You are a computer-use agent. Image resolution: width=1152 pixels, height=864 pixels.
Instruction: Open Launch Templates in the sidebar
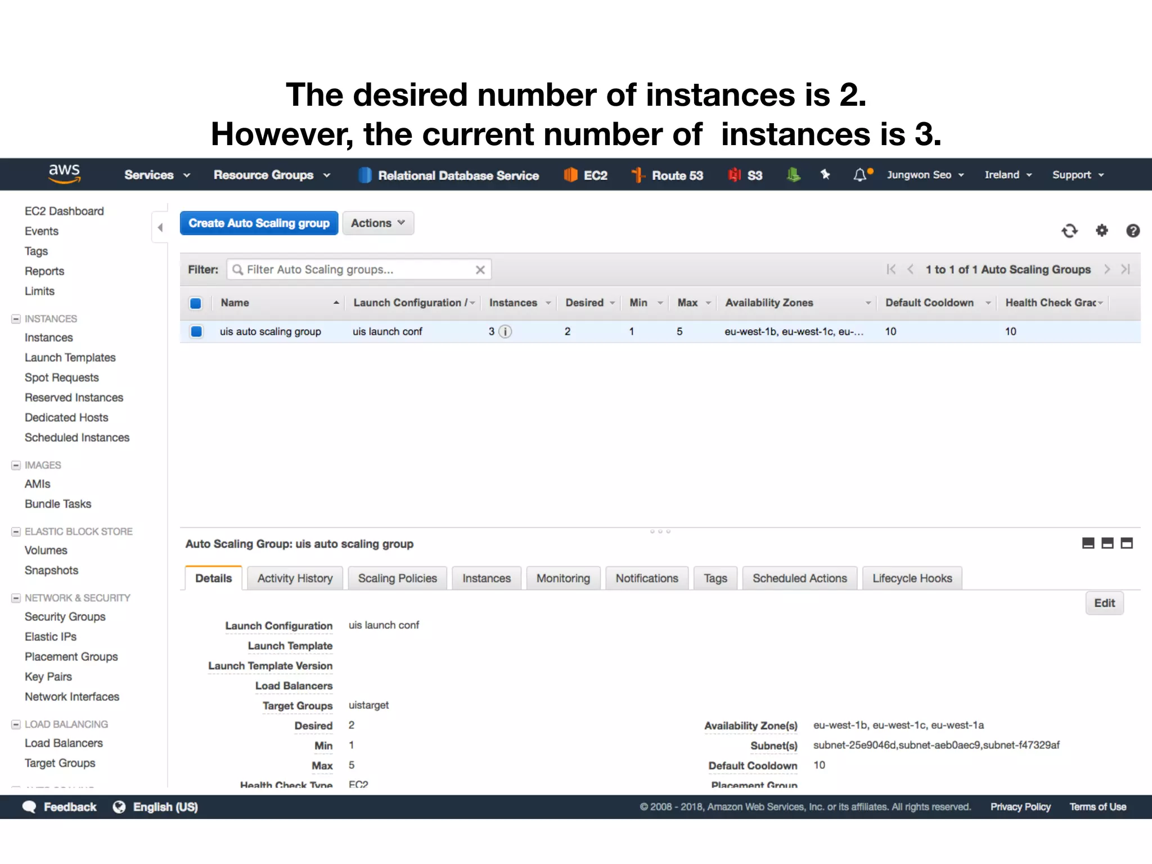(70, 358)
